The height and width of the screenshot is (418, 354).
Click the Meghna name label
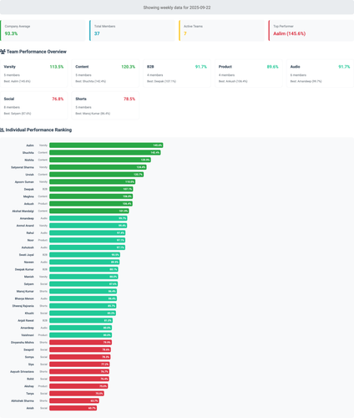pyautogui.click(x=28, y=196)
